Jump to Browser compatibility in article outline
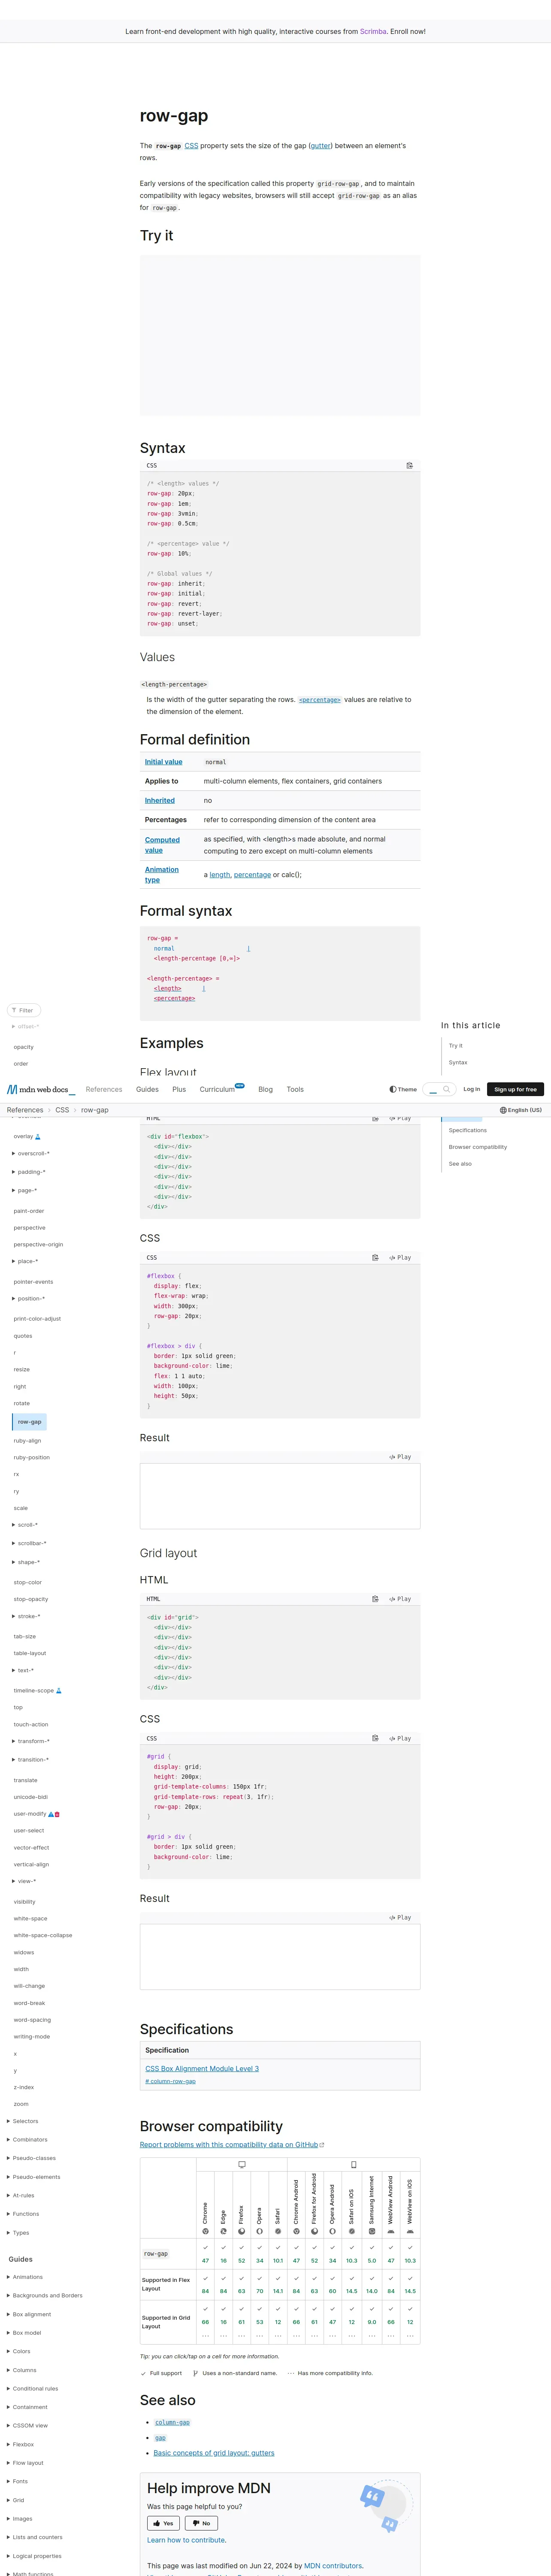 click(x=478, y=1147)
